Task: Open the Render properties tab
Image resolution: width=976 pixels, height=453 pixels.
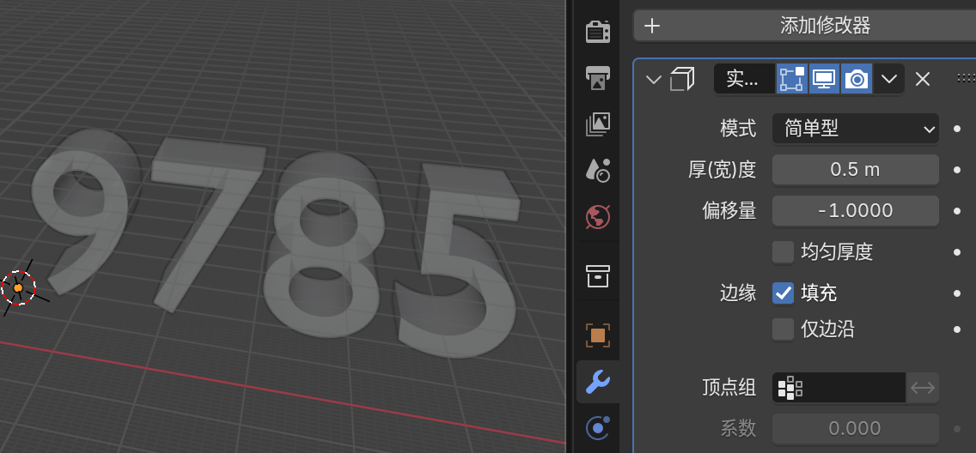Action: [x=598, y=31]
